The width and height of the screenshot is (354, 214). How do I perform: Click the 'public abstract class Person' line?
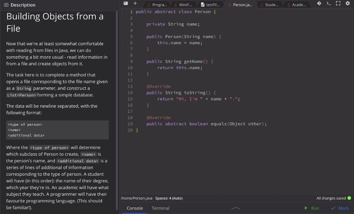pyautogui.click(x=176, y=12)
